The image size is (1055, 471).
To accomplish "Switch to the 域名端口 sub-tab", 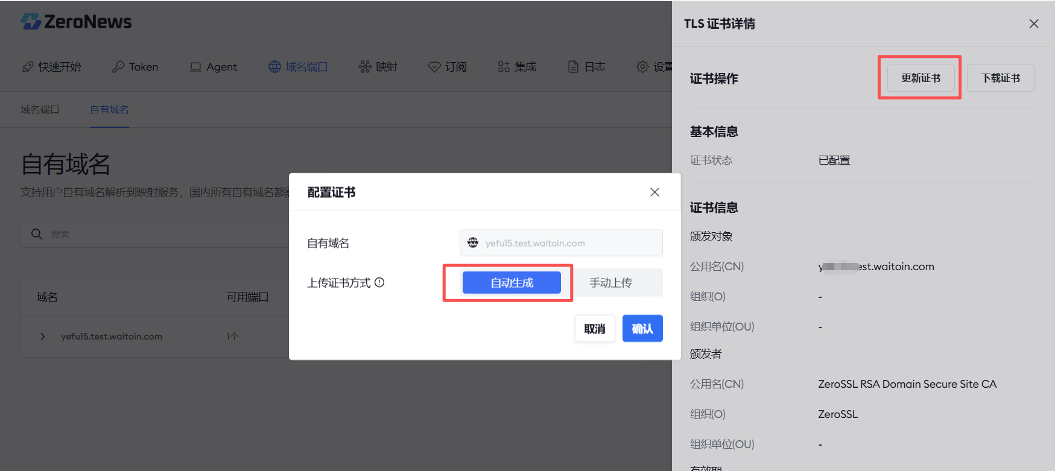I will click(x=40, y=110).
